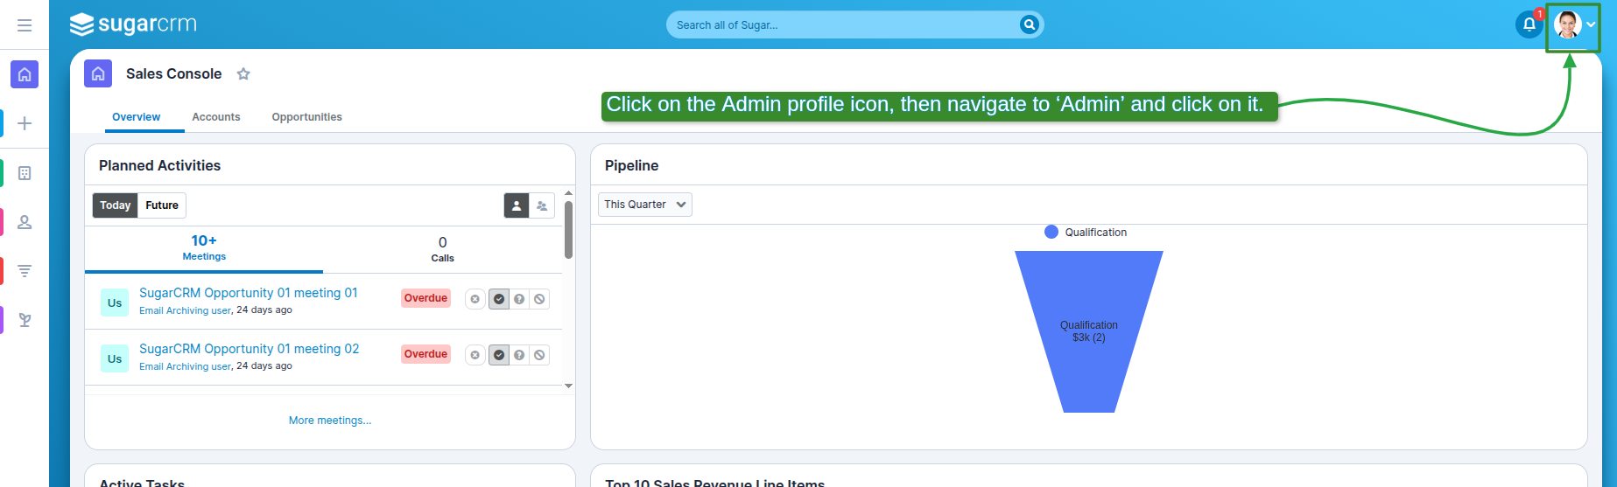Open the Admin profile avatar menu
Image resolution: width=1617 pixels, height=487 pixels.
(1572, 24)
